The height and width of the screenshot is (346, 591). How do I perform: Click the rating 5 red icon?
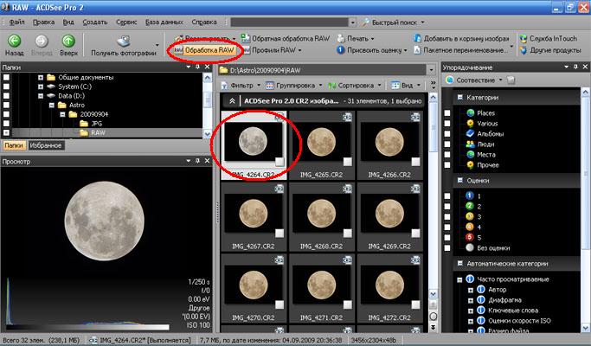tap(469, 238)
